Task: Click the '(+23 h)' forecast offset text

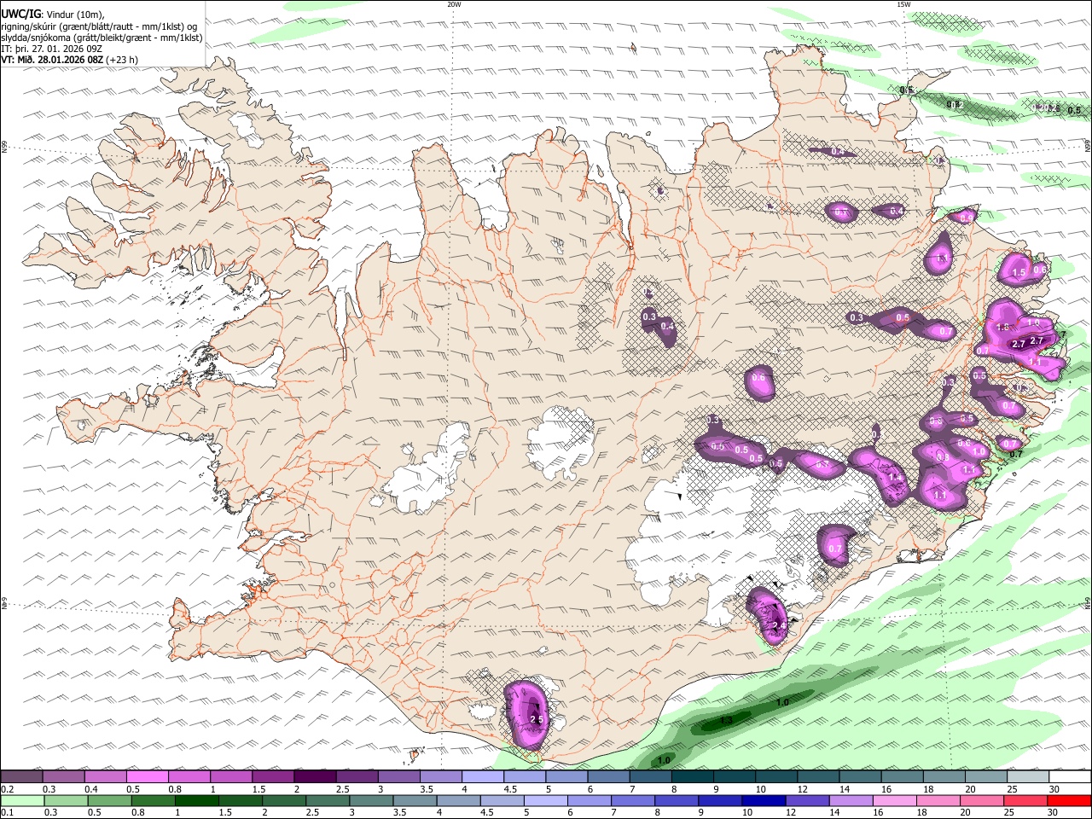Action: pyautogui.click(x=123, y=60)
